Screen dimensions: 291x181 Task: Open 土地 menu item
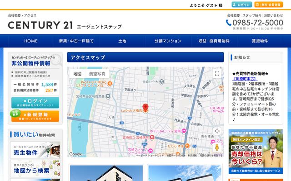click(122, 41)
